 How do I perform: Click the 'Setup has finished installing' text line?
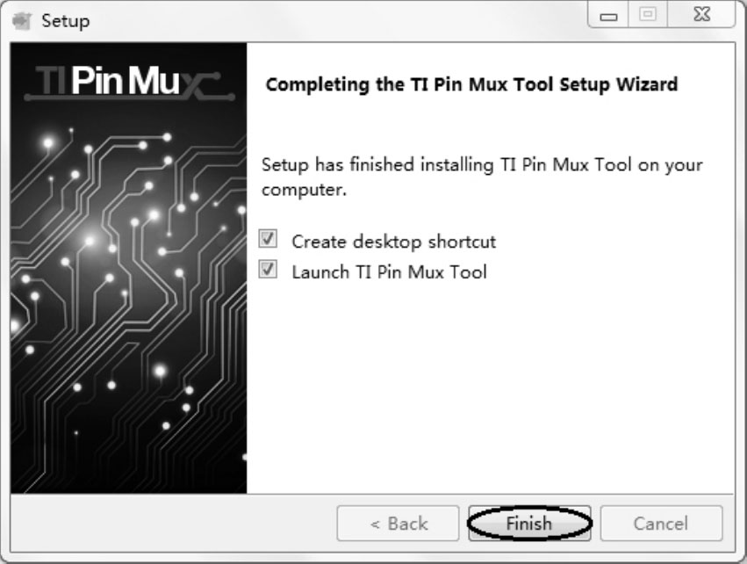tap(482, 165)
